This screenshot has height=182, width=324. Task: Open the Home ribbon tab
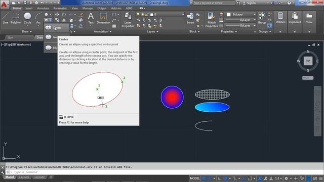[x=17, y=9]
